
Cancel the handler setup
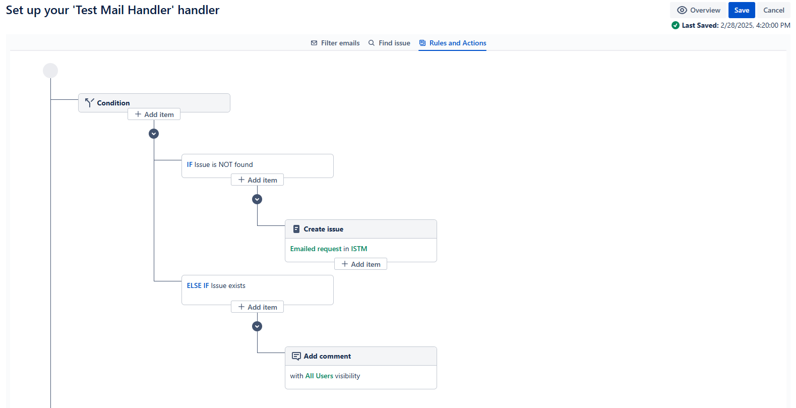pyautogui.click(x=773, y=10)
